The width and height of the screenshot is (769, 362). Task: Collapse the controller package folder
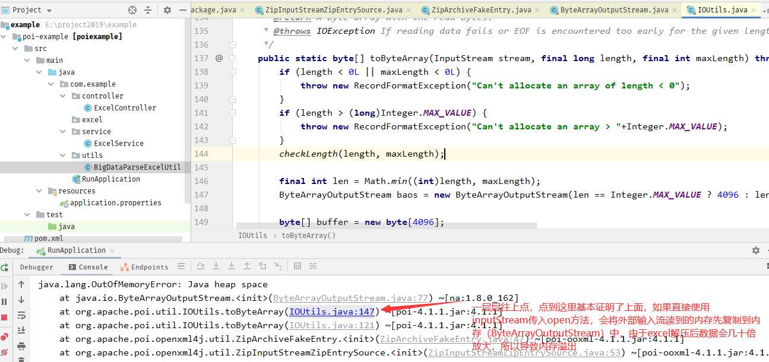(x=62, y=96)
